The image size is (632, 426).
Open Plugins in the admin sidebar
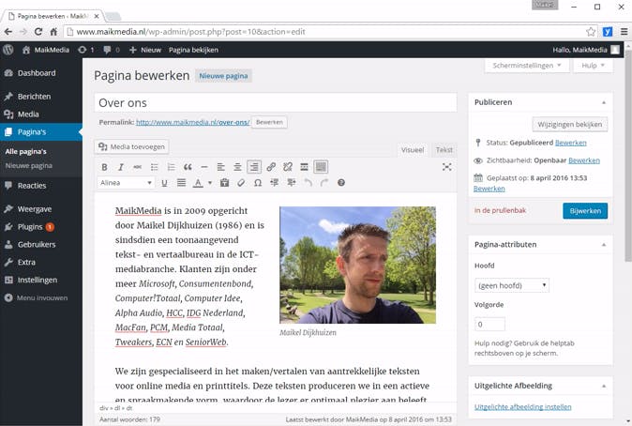point(30,227)
